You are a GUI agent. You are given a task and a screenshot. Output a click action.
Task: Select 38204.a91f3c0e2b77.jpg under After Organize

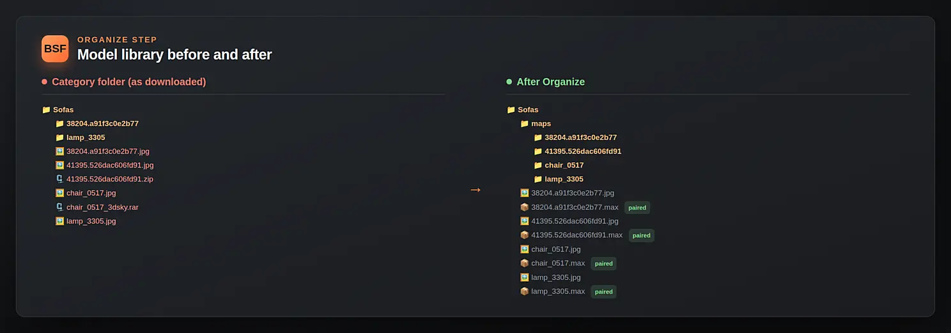coord(573,193)
